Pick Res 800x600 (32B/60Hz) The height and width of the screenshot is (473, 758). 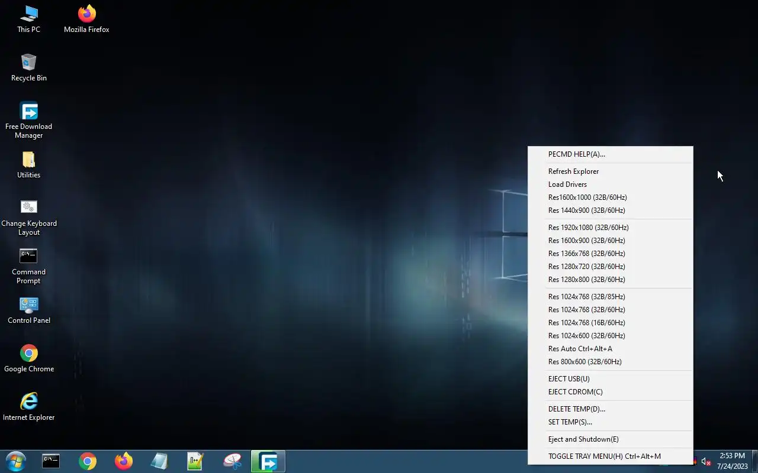[x=611, y=362]
